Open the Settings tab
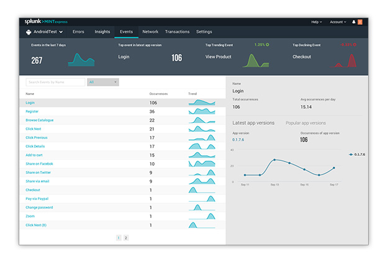The image size is (388, 264). 204,32
